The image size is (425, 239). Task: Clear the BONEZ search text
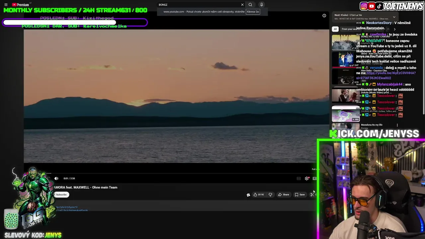242,5
